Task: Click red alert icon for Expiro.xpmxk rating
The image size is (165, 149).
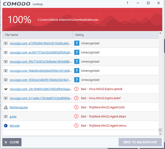Action: (x=76, y=89)
